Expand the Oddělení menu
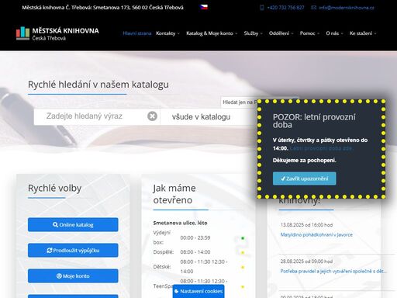The width and height of the screenshot is (397, 298). pyautogui.click(x=281, y=33)
